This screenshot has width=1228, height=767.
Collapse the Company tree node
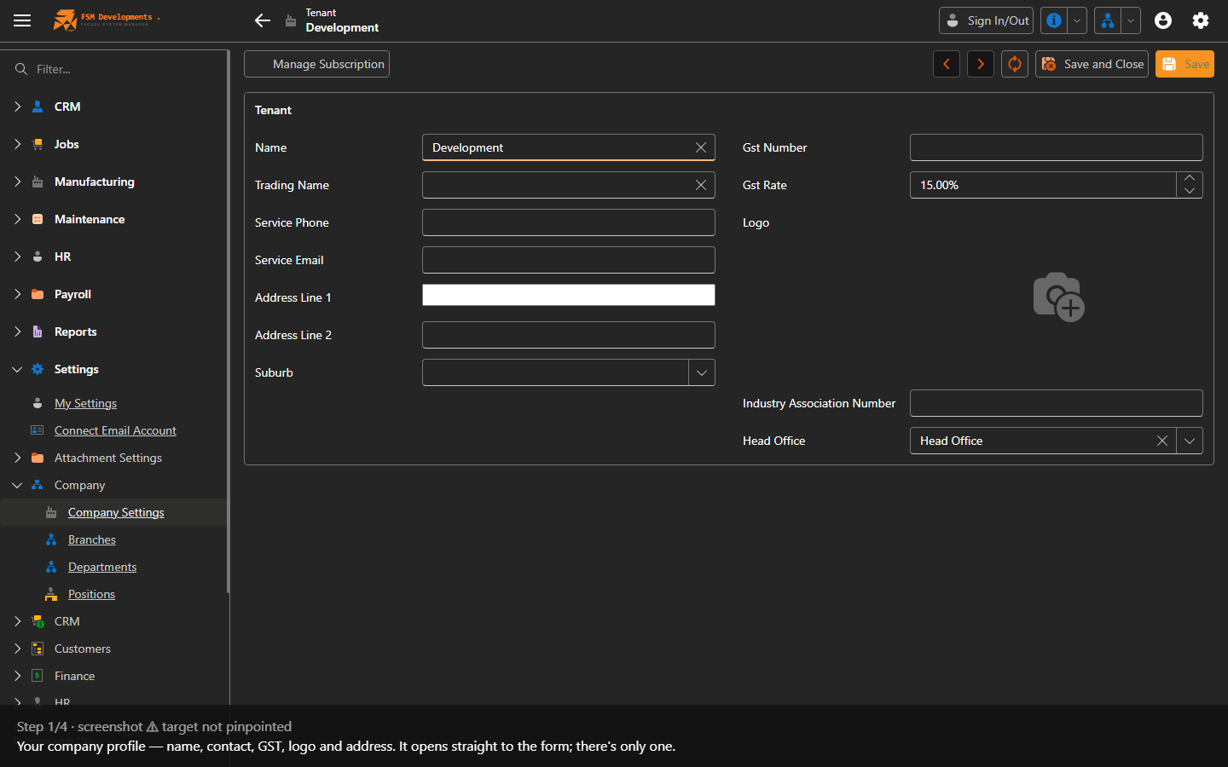[x=17, y=485]
